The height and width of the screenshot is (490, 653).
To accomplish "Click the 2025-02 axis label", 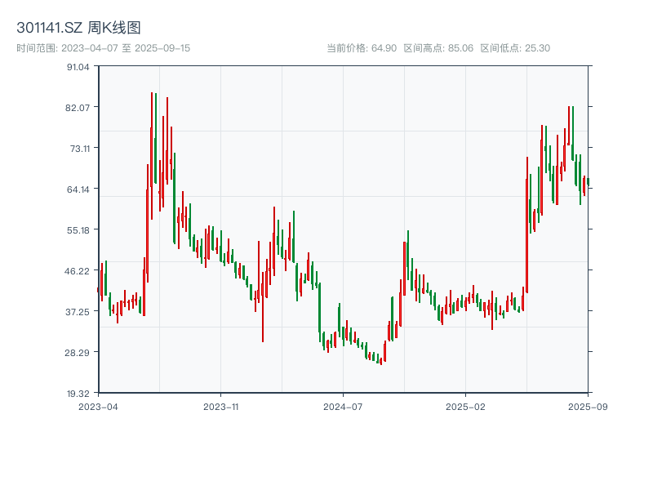I will click(x=463, y=404).
